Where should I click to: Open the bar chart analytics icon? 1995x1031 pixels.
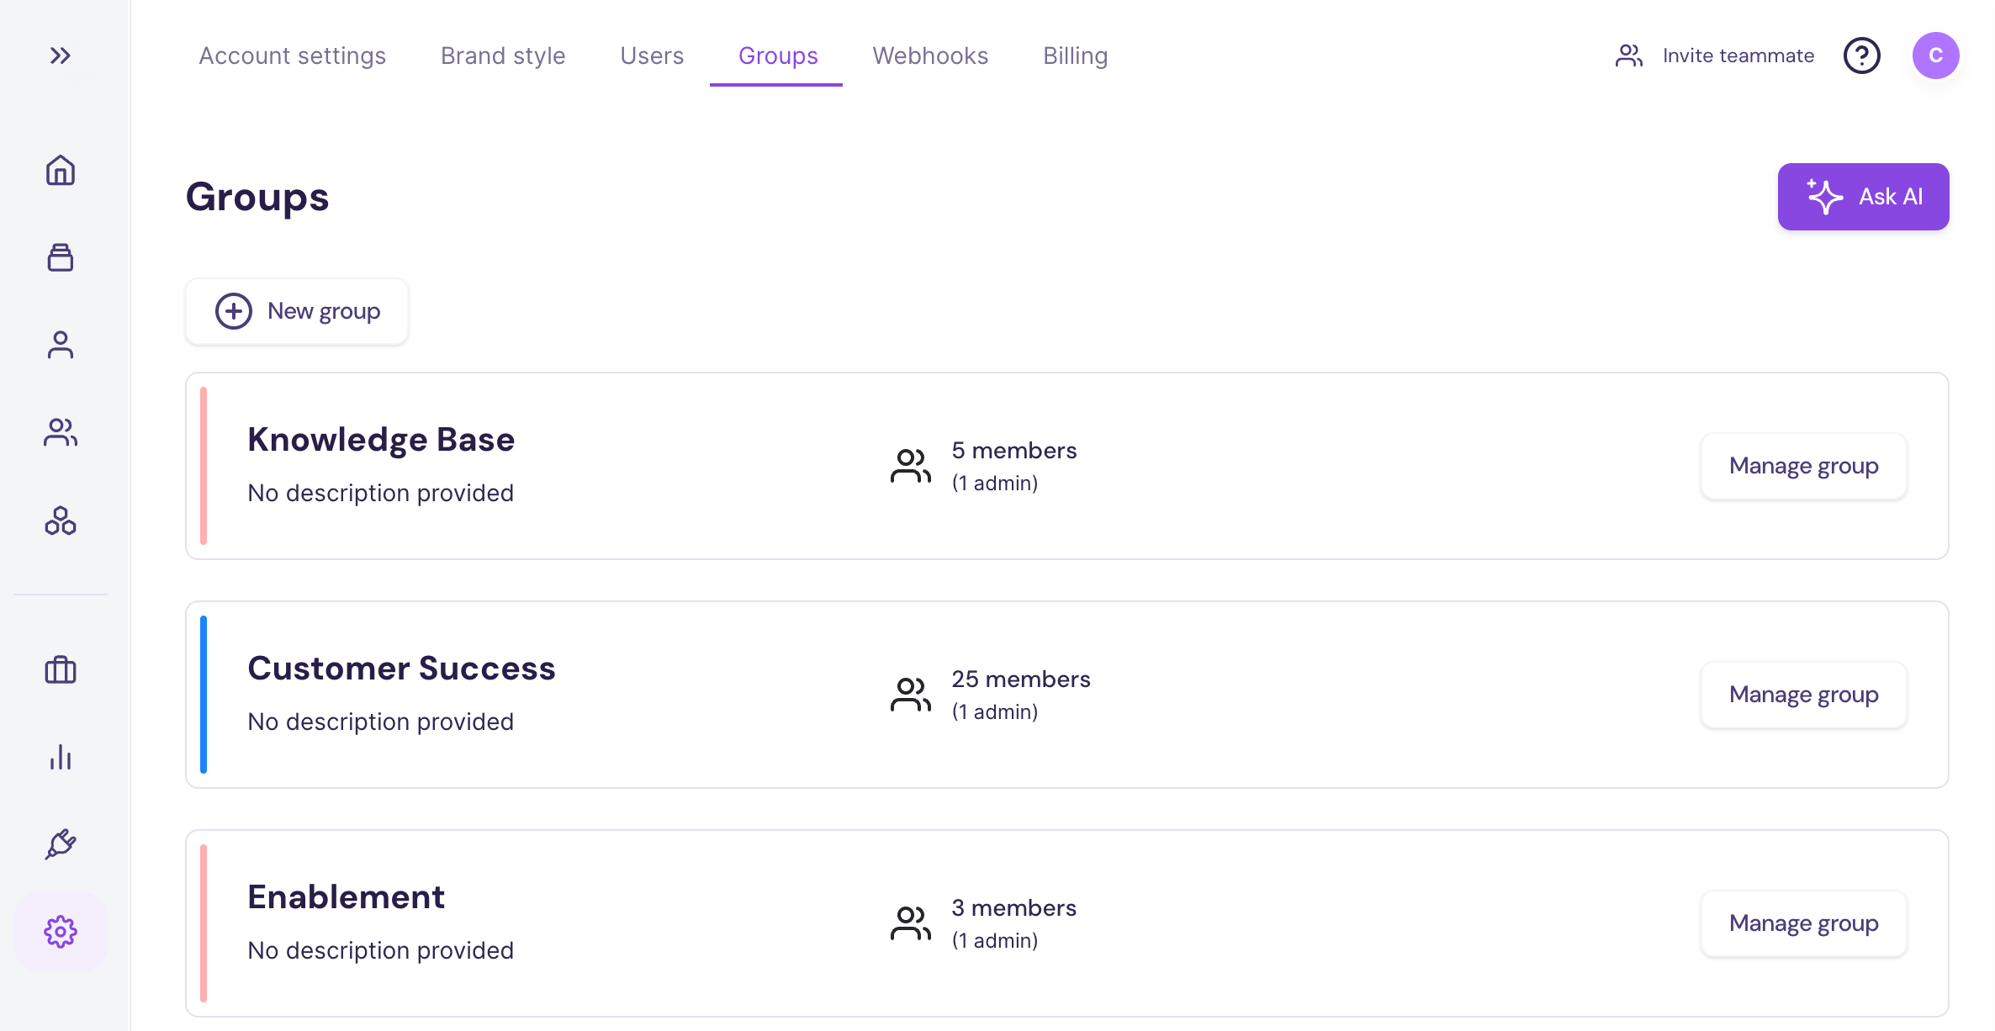point(60,758)
